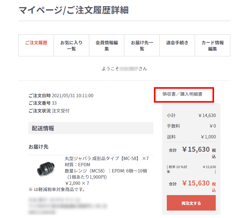
Task: Click the ご注文日時 2021/05/31 text
Action: click(61, 96)
